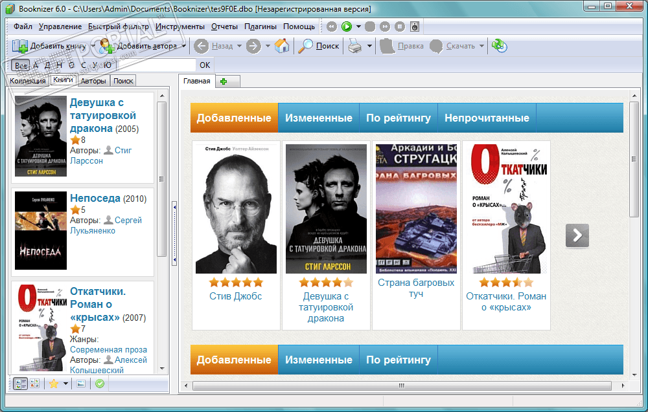648x412 pixels.
Task: Click the yellow star rating filter icon
Action: pyautogui.click(x=54, y=384)
